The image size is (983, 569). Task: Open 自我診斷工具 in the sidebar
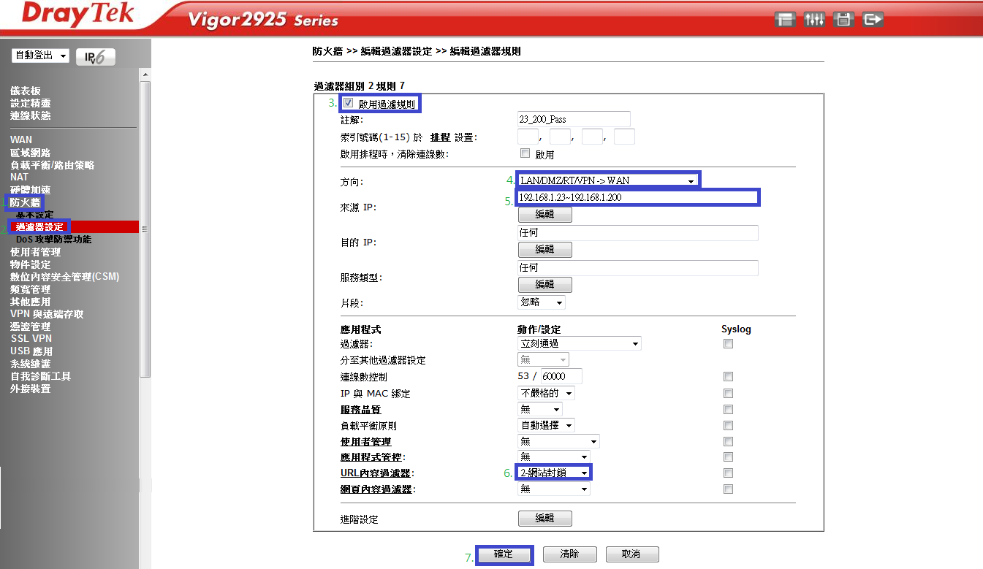click(x=40, y=376)
